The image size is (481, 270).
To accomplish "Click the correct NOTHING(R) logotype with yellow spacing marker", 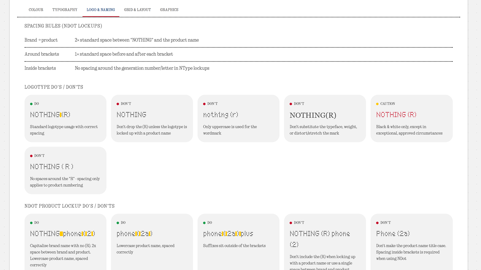I will [50, 115].
